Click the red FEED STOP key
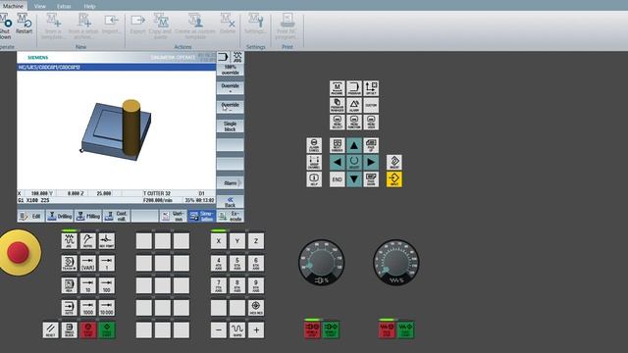 (x=387, y=329)
